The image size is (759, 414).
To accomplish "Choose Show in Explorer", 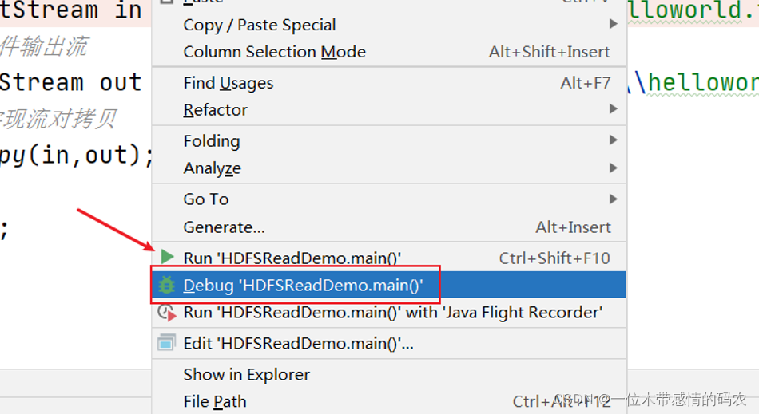I will coord(246,374).
